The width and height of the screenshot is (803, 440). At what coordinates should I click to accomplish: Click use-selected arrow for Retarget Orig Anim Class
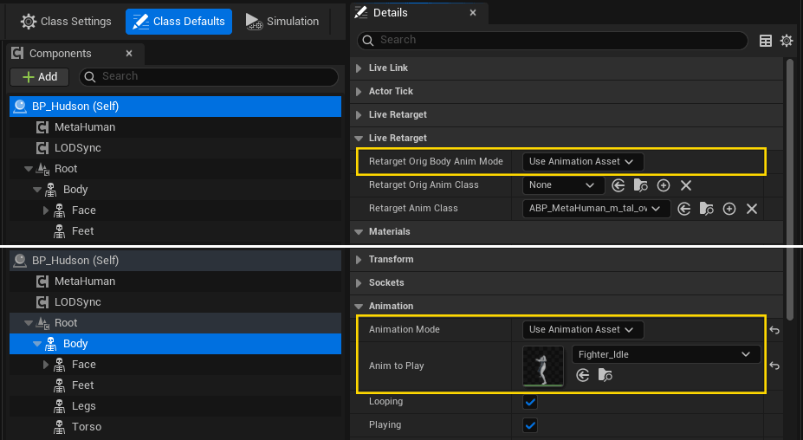tap(618, 185)
